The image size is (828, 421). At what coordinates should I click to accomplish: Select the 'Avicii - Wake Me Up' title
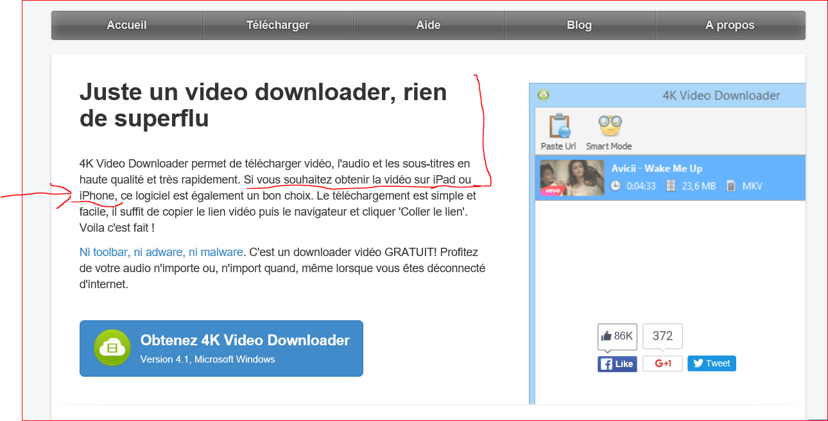(x=657, y=168)
